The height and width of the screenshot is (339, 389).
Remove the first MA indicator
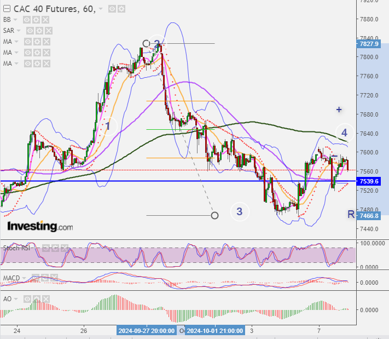(x=47, y=42)
